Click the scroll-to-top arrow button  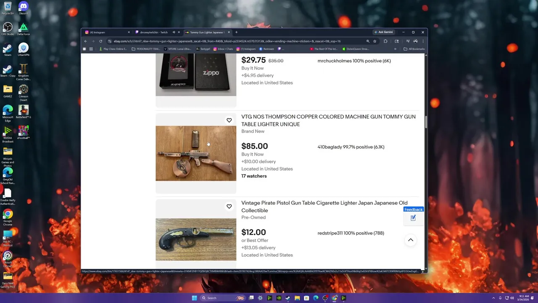(411, 240)
